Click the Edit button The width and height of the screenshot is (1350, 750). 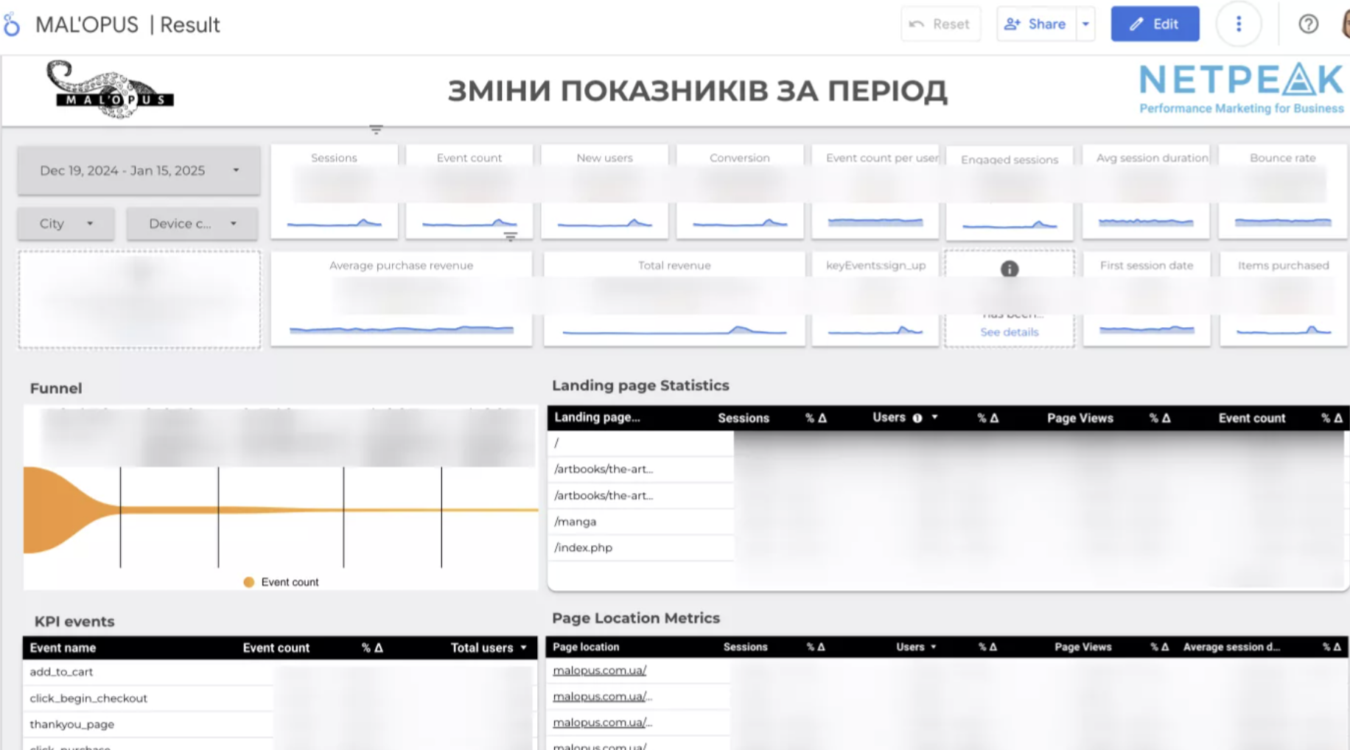click(1154, 24)
